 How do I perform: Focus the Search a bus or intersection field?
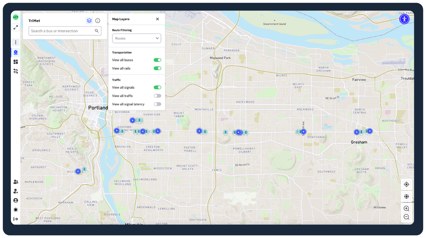tap(65, 31)
